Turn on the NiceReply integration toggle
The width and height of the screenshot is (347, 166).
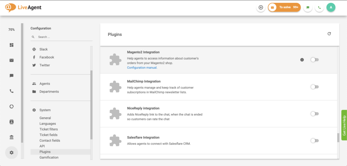[314, 114]
